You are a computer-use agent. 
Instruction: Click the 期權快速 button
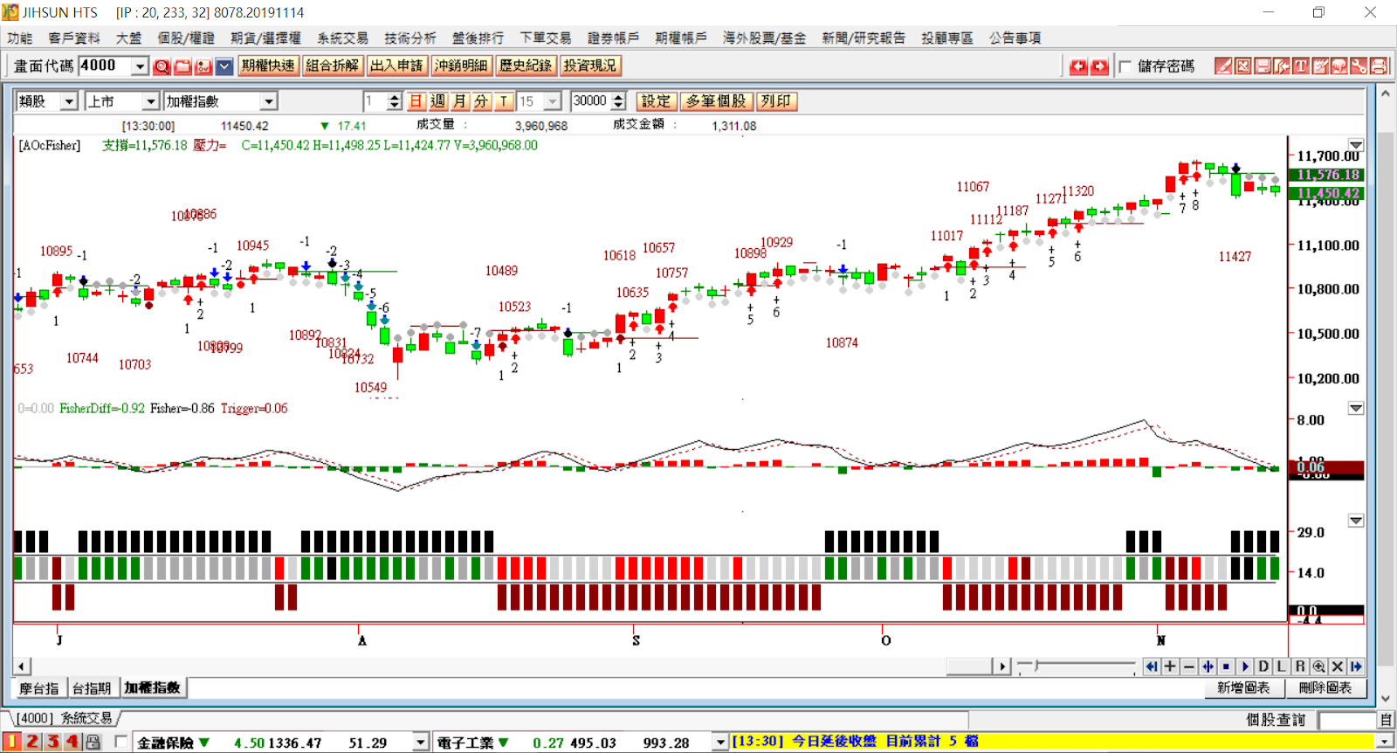[268, 66]
